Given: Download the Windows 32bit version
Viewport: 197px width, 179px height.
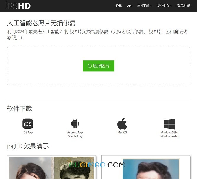Looking at the screenshot, I should pos(169,132).
